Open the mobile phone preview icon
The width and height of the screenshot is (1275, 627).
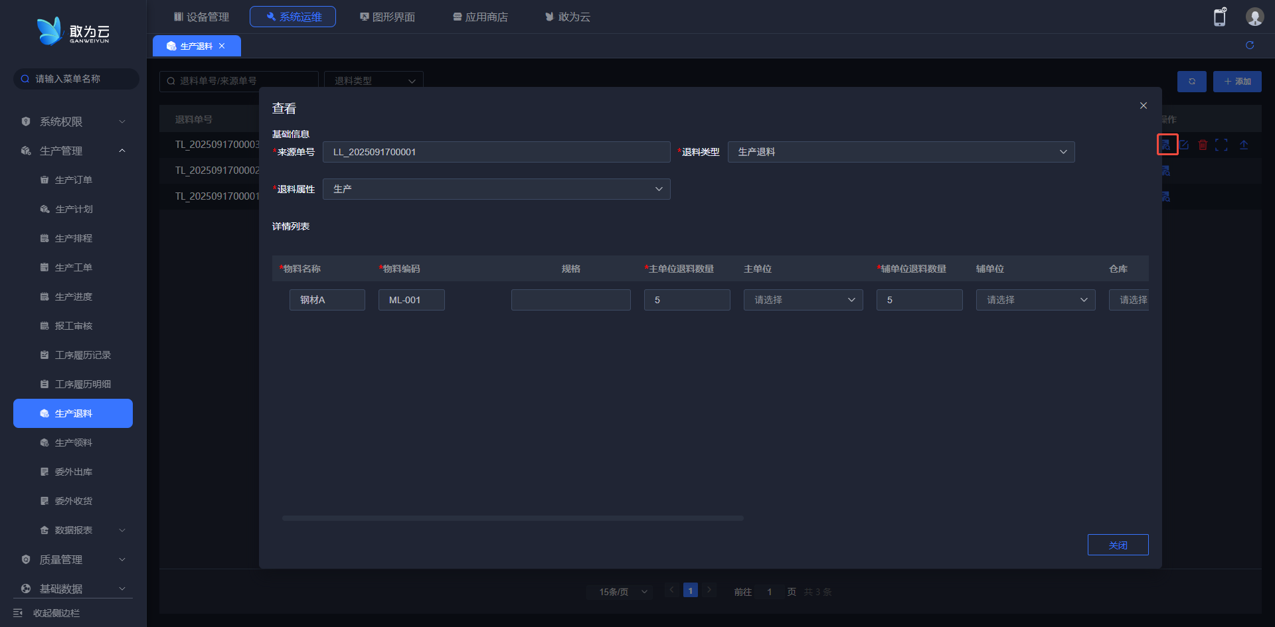tap(1219, 17)
